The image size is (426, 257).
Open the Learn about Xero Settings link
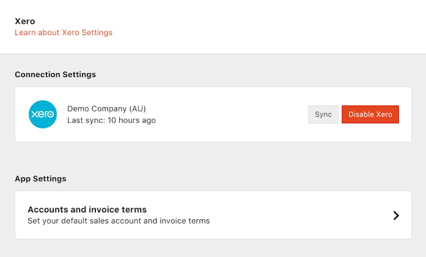pos(63,32)
